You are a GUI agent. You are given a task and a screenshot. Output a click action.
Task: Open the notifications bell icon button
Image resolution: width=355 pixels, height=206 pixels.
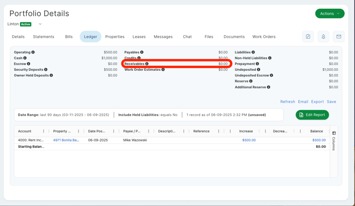click(324, 37)
